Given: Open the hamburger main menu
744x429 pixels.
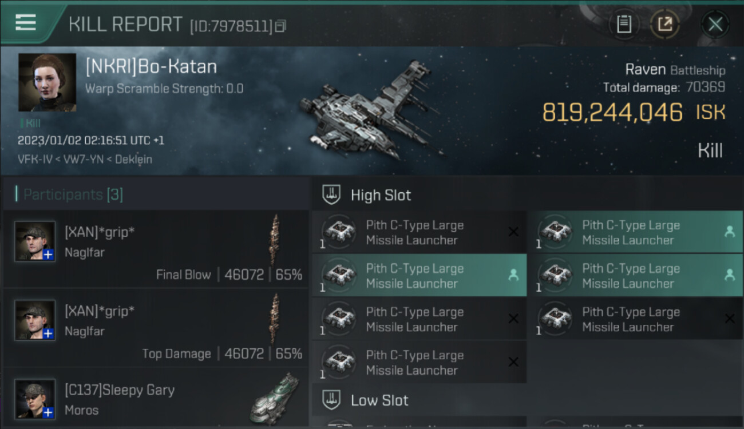Looking at the screenshot, I should [26, 23].
